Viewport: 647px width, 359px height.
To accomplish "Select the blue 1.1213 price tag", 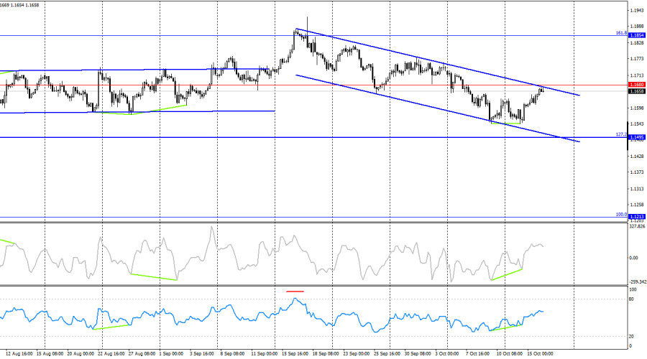I will pos(637,216).
